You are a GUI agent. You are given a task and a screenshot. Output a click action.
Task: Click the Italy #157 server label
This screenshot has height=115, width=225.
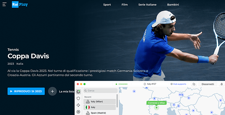pos(150,84)
